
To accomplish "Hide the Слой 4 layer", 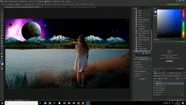I will [154, 92].
